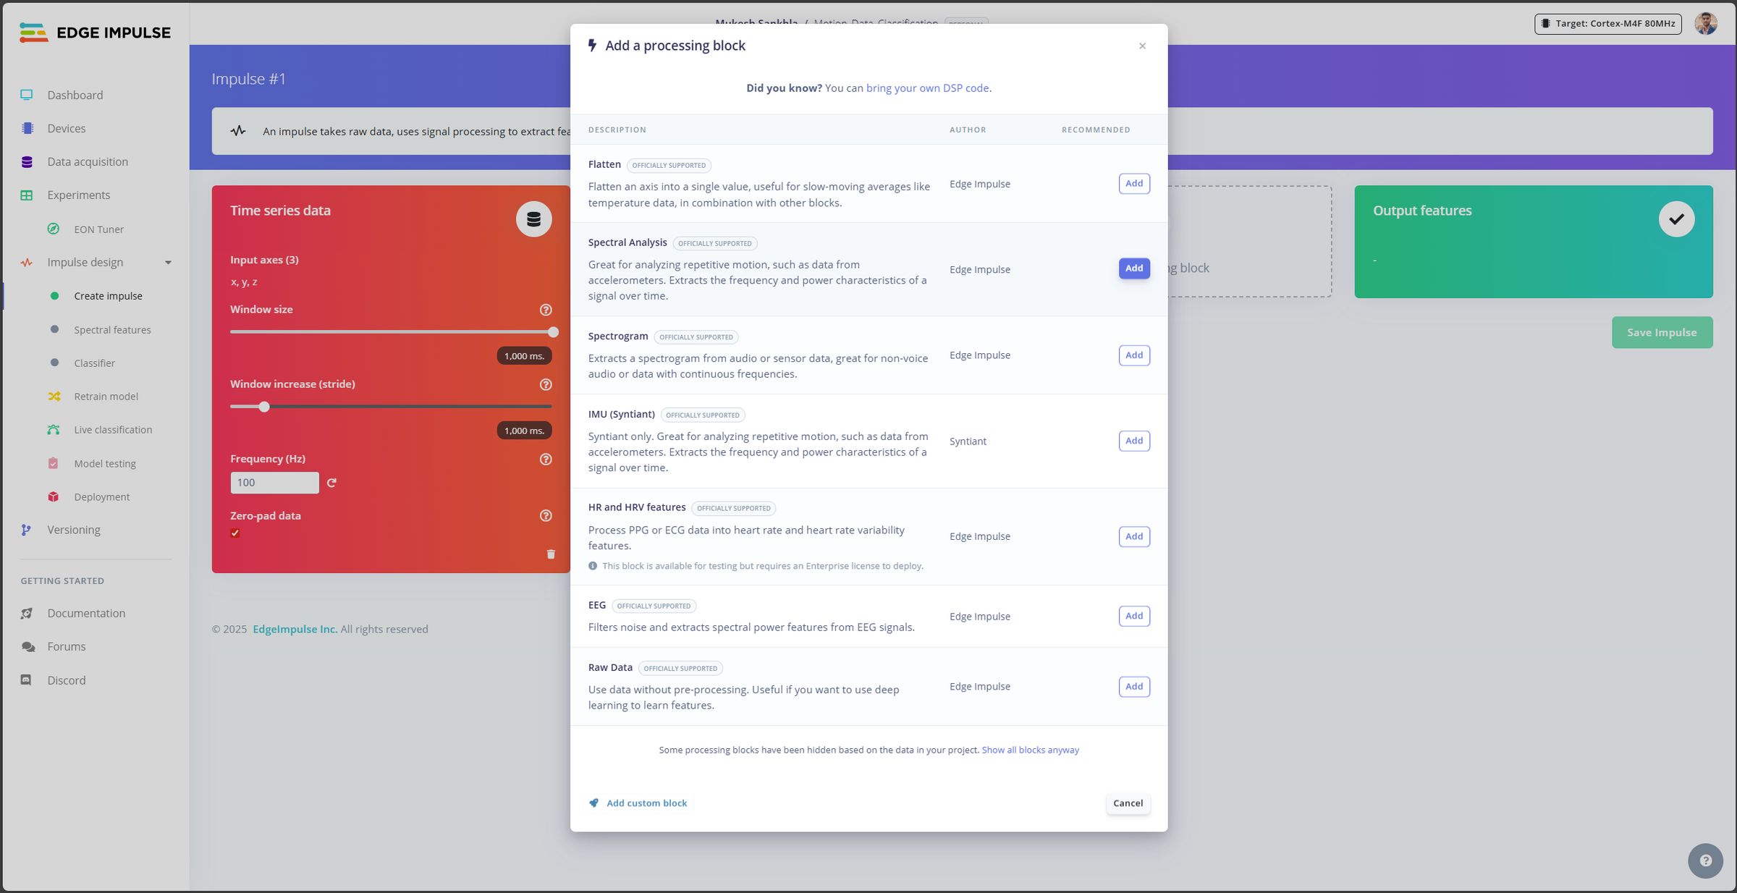Open EdgeImpulse Inc. footer link
The height and width of the screenshot is (893, 1737).
(295, 629)
